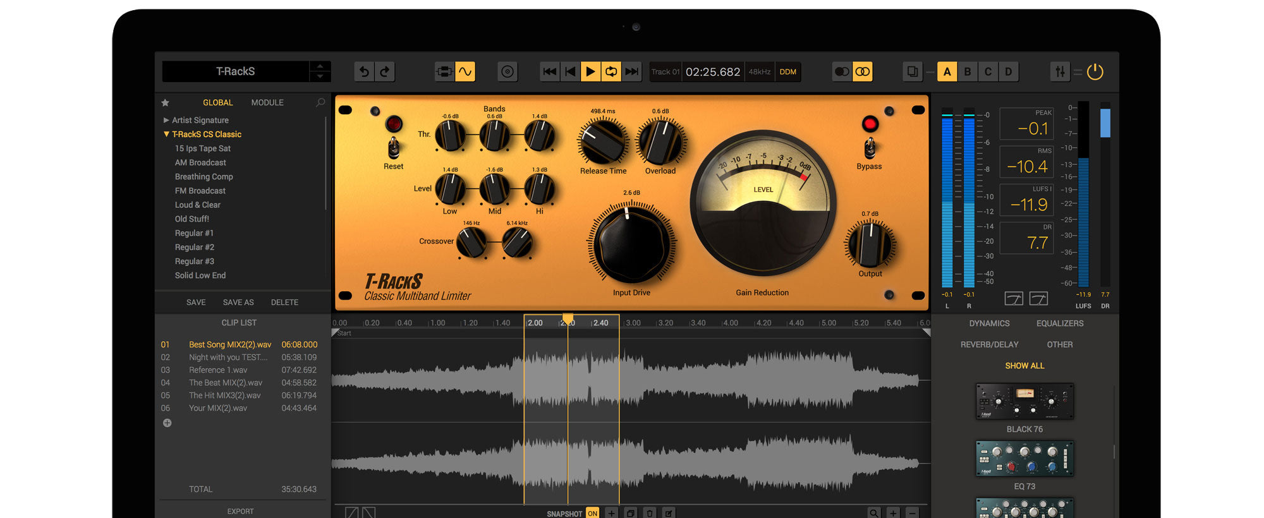Go to the previous track start

coord(570,71)
